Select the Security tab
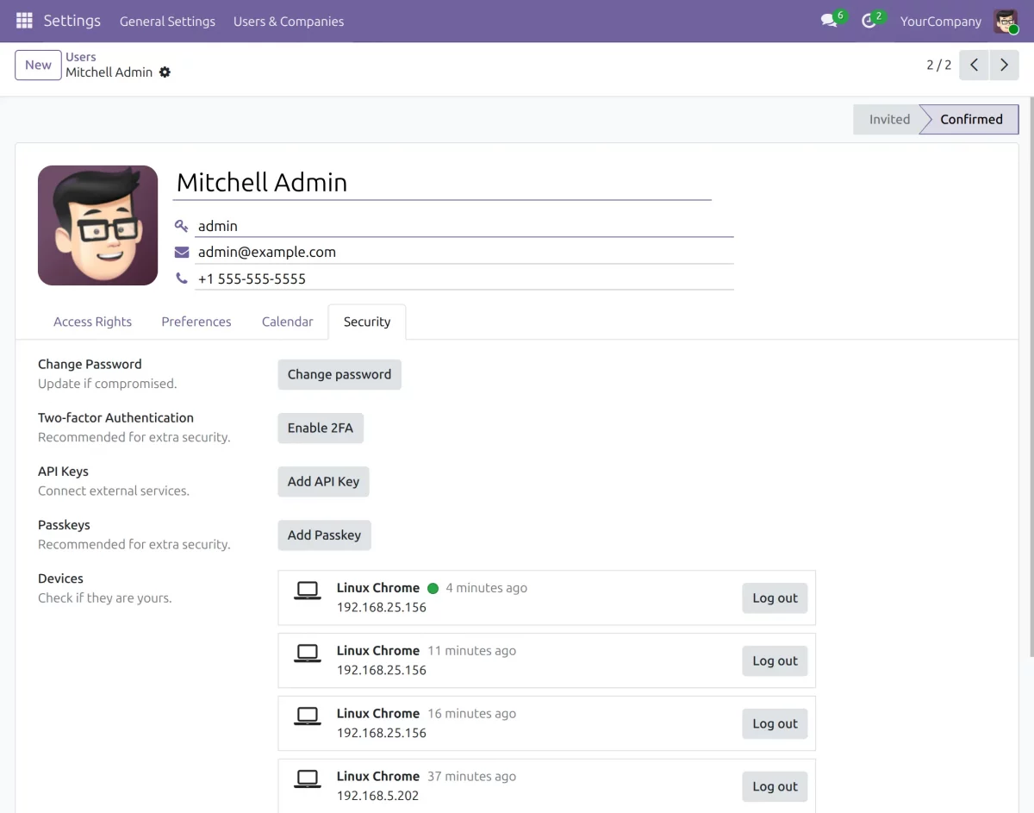Viewport: 1034px width, 813px height. 367,322
